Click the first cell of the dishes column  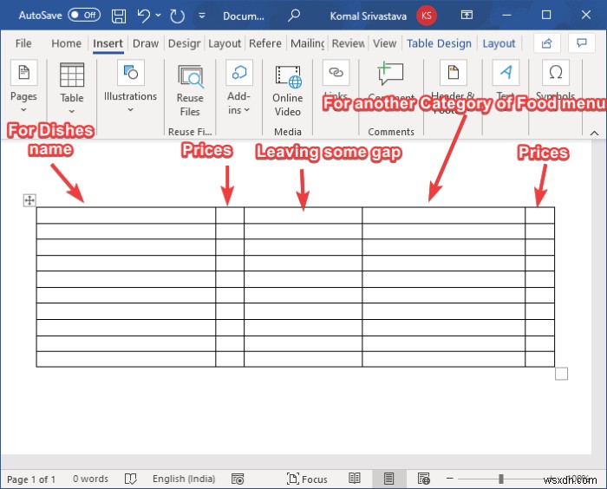[x=126, y=215]
